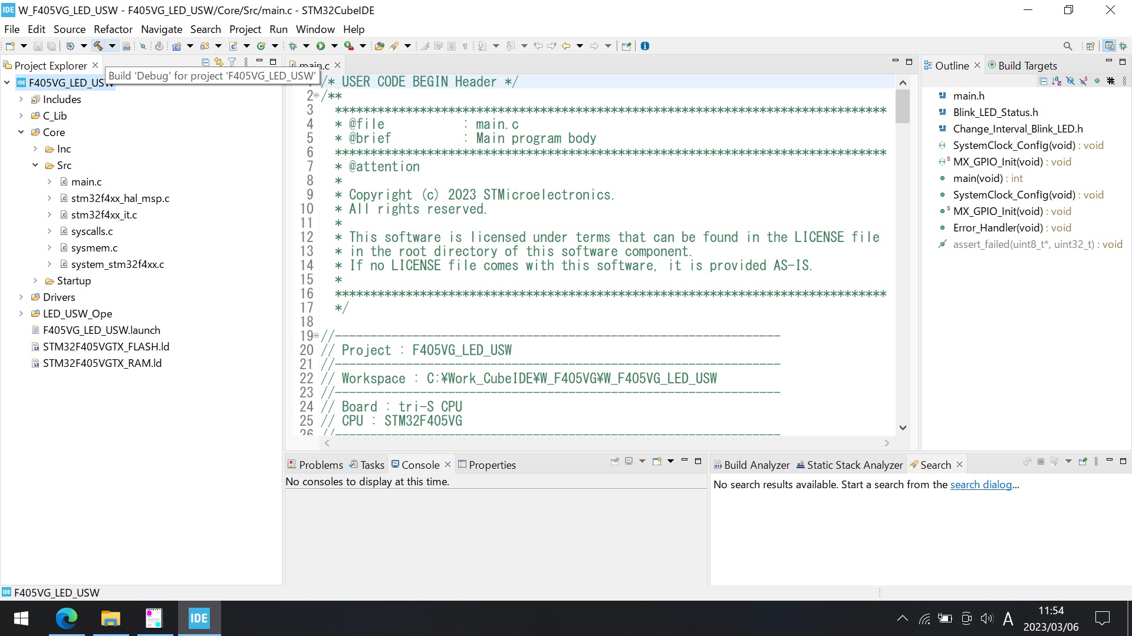Open the Run configurations dropdown arrow
The image size is (1132, 636).
click(335, 46)
